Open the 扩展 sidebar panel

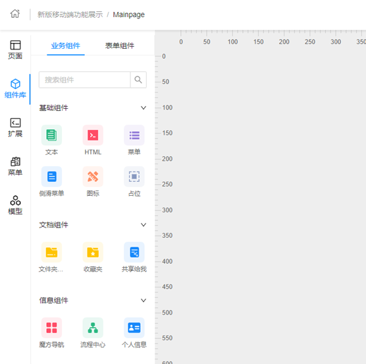[x=15, y=127]
